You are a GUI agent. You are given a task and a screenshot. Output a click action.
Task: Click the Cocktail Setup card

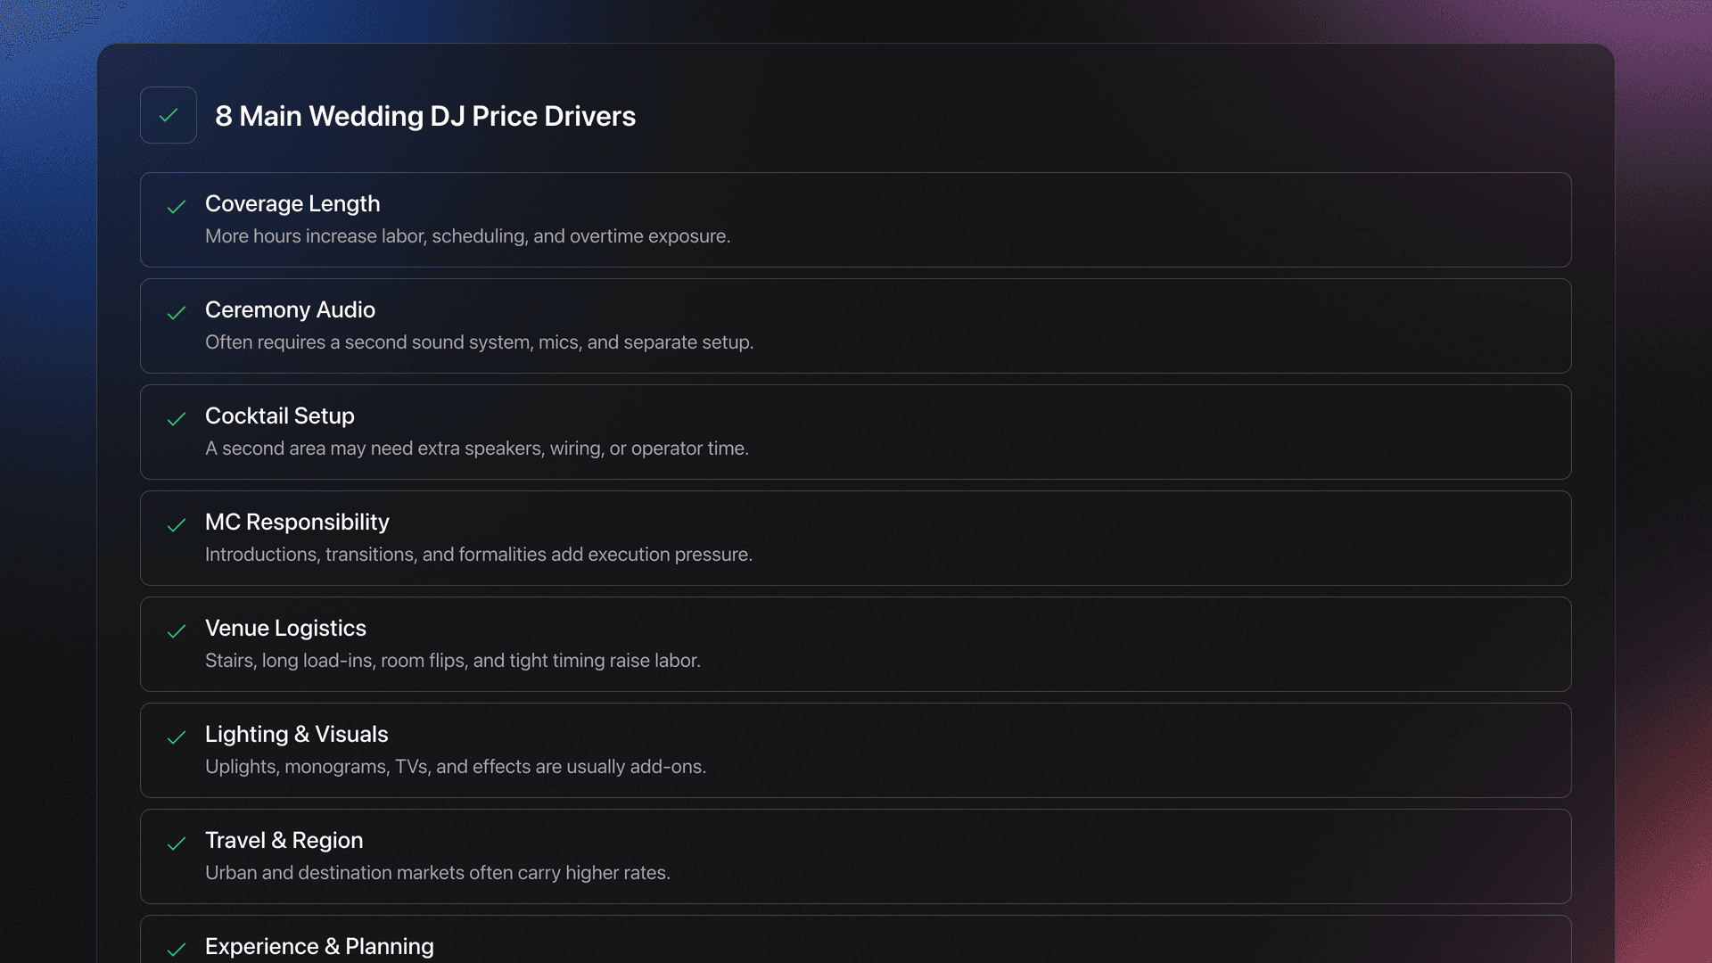[856, 432]
